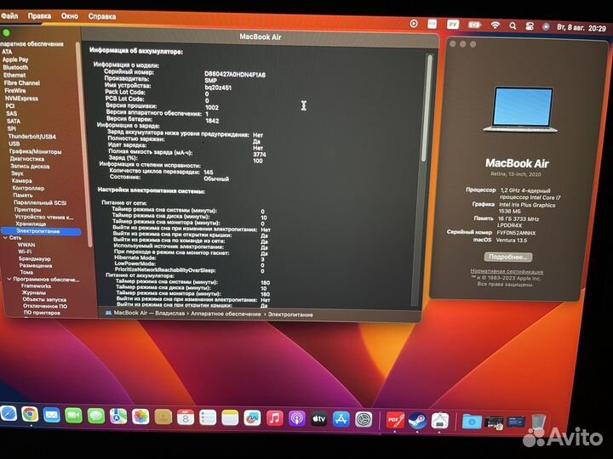Open Podcasts from the Dock
613x459 pixels.
297,419
